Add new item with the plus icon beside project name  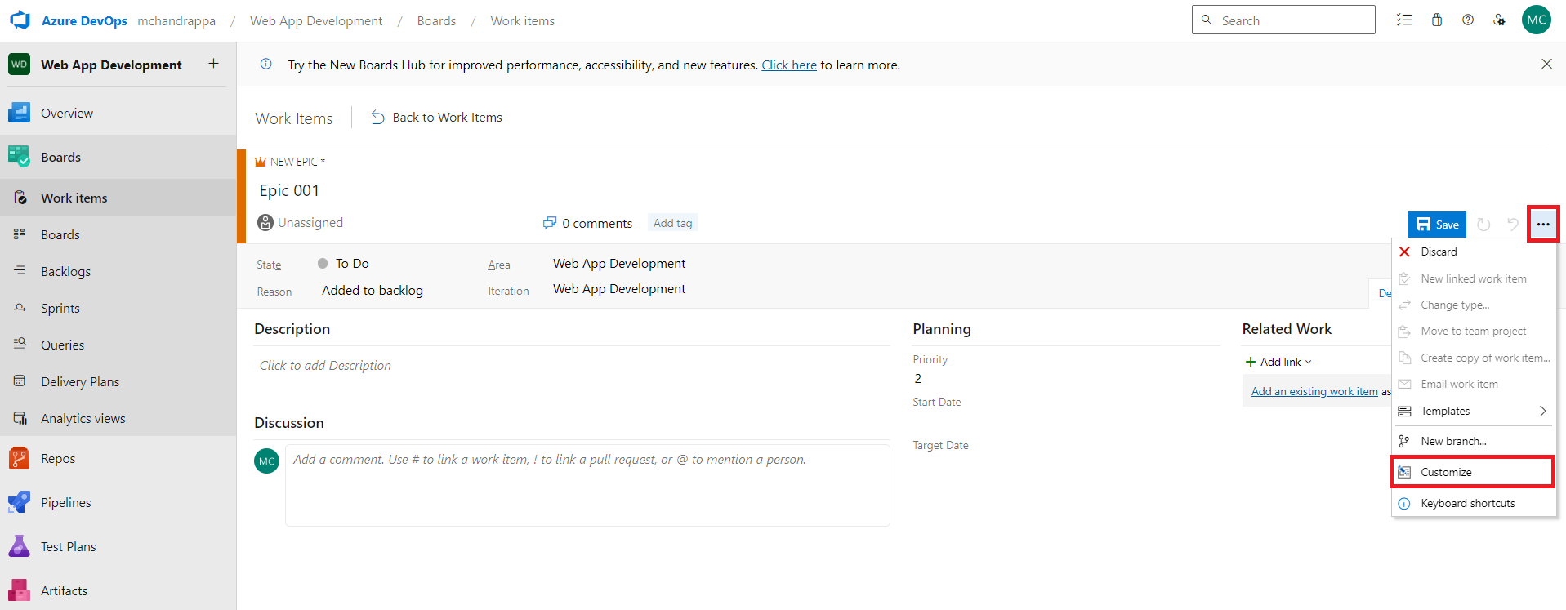[x=213, y=64]
